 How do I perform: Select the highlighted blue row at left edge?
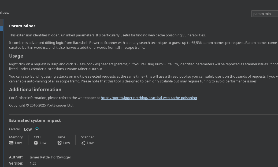1,28
